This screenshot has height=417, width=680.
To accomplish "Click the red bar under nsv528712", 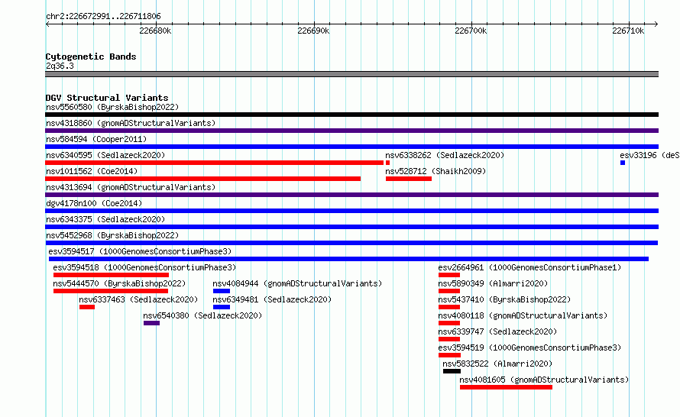I will click(409, 179).
